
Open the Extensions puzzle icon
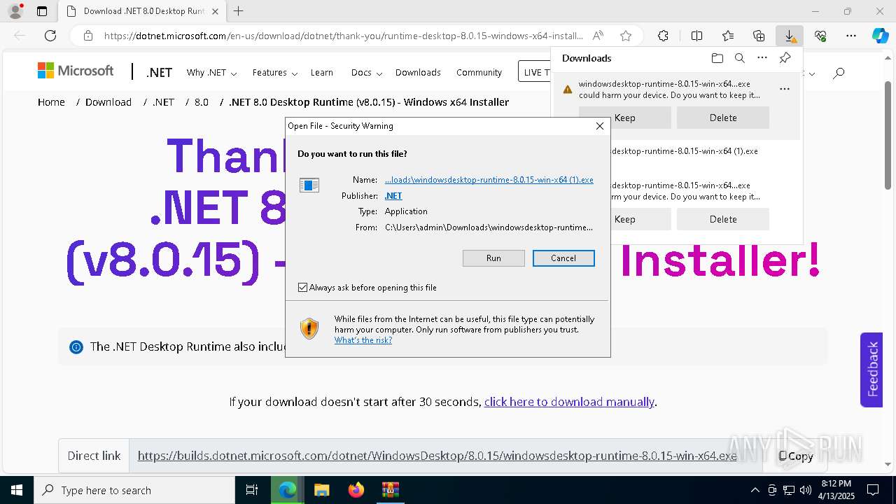(663, 36)
